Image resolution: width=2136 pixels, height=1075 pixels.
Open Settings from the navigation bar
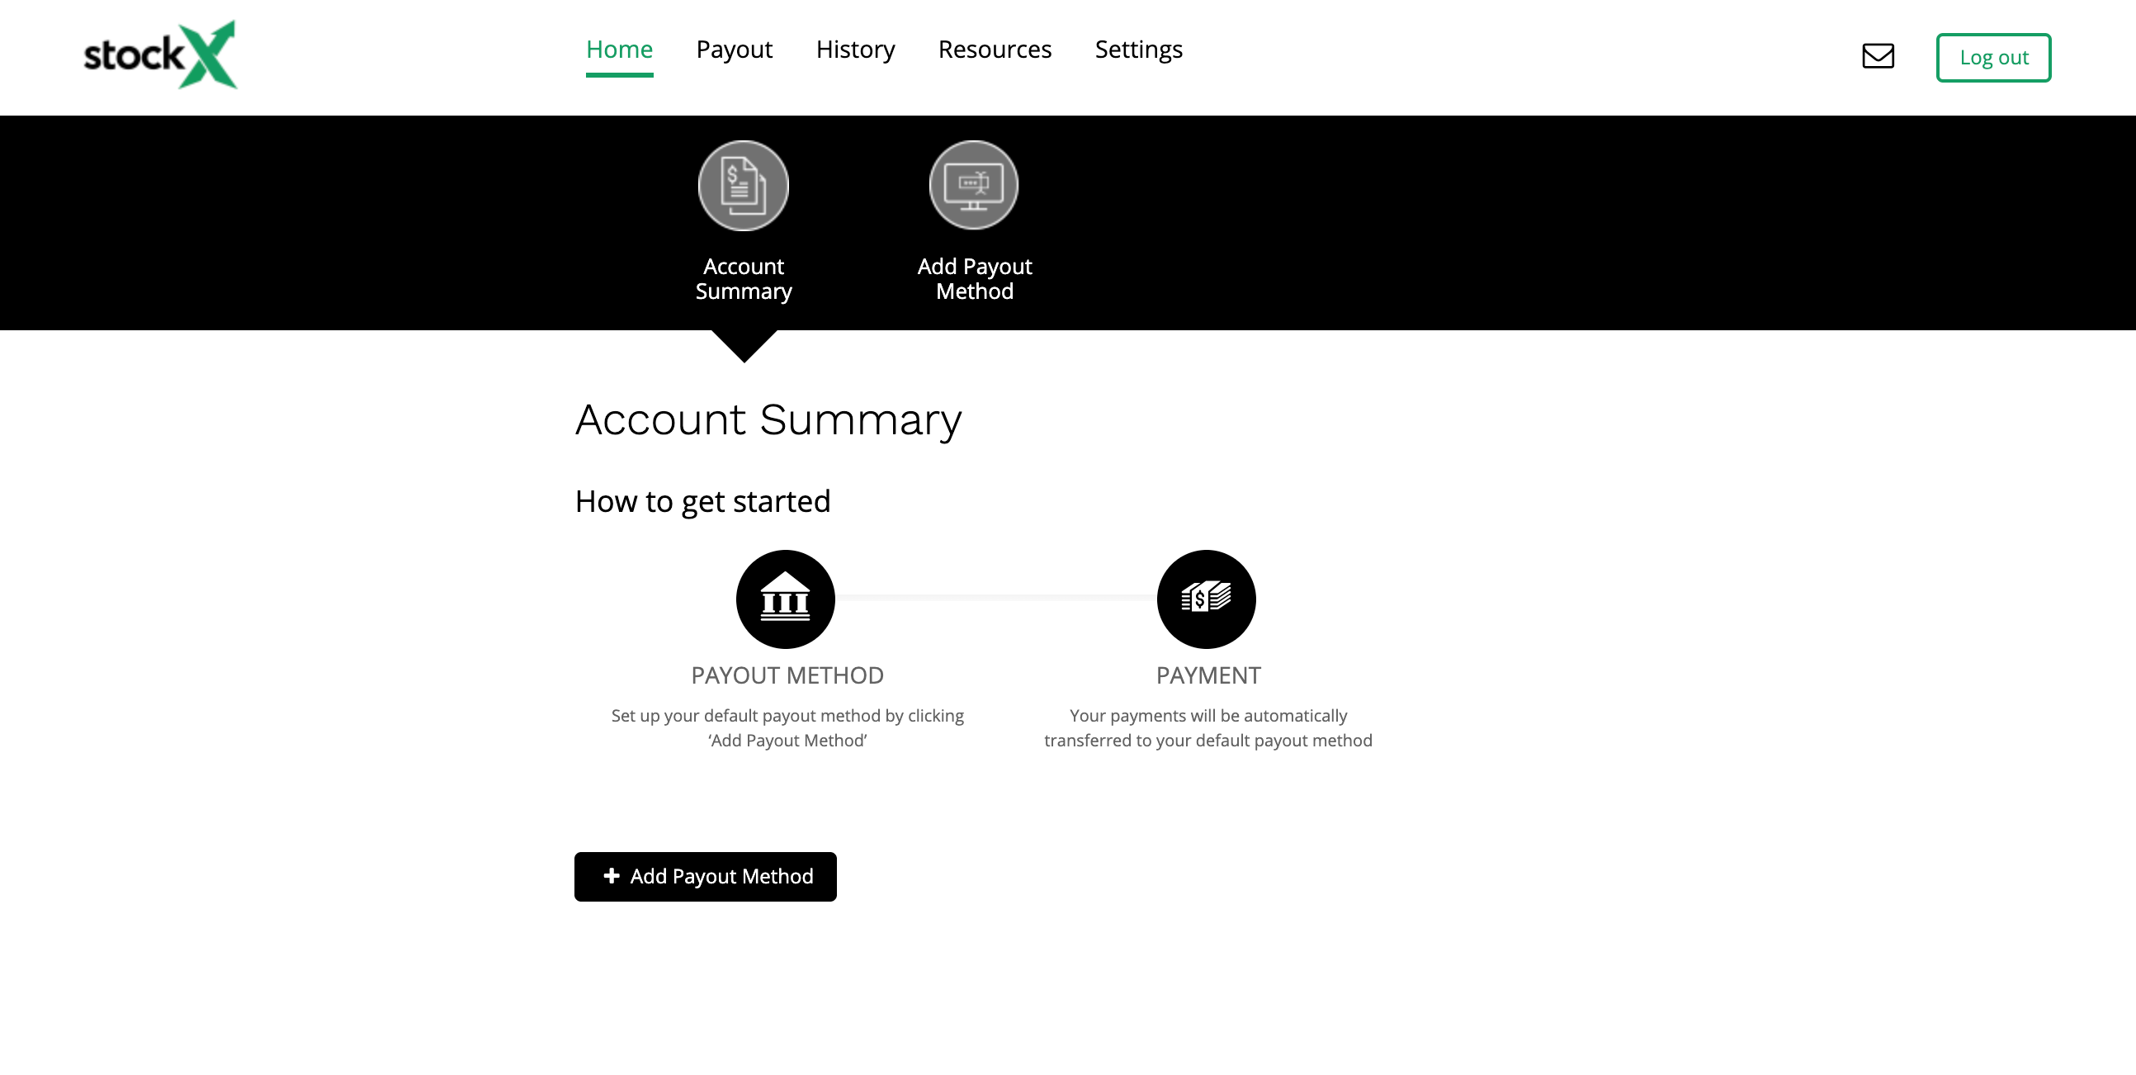click(1138, 49)
